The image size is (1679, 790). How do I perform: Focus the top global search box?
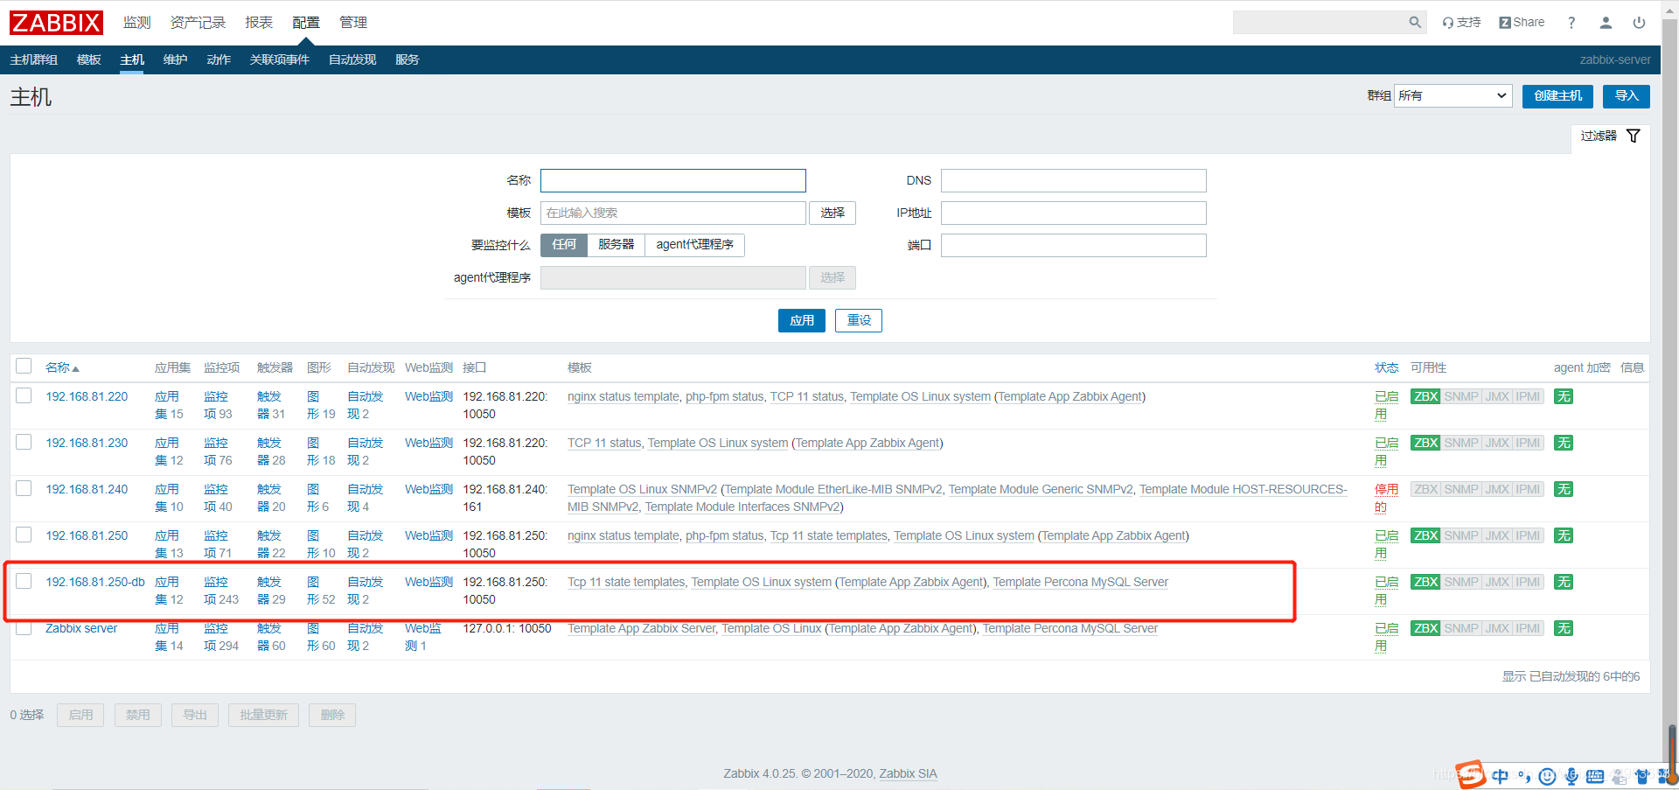coord(1319,23)
